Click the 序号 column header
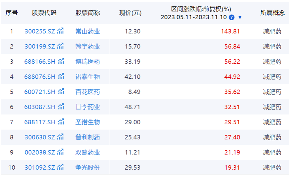Viewport: 290px width, 176px height. [x=12, y=13]
